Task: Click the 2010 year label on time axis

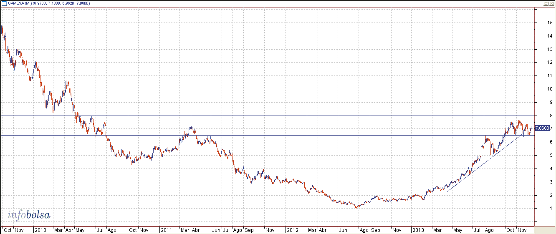Action: point(40,230)
